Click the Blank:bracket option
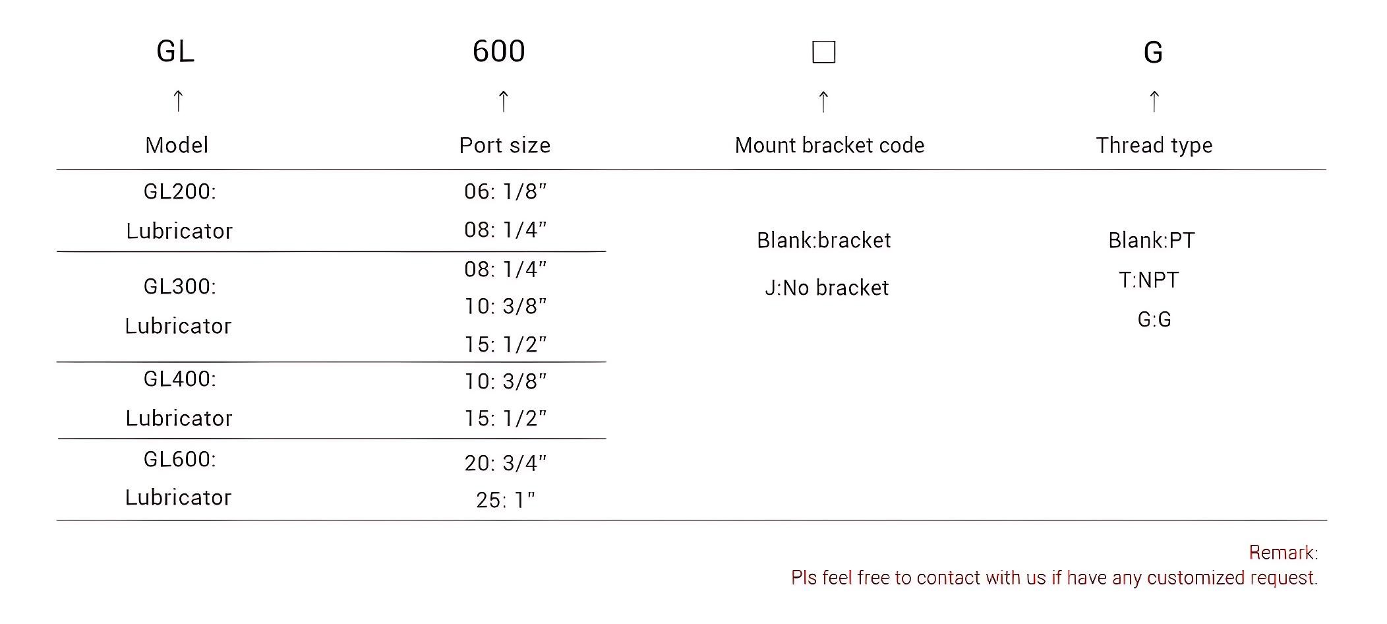The width and height of the screenshot is (1387, 624). click(x=823, y=240)
